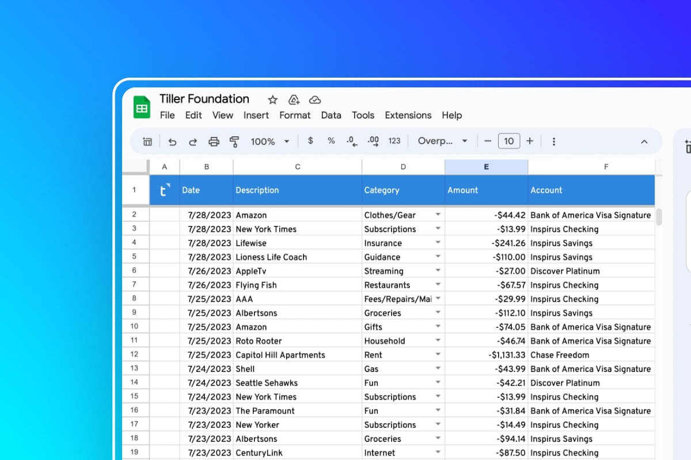Click the font size field showing 10
Viewport: 691px width, 460px height.
(x=508, y=141)
